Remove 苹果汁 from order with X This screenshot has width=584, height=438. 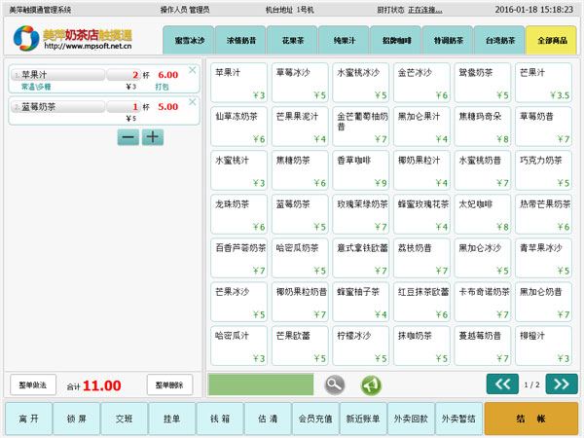tap(192, 70)
